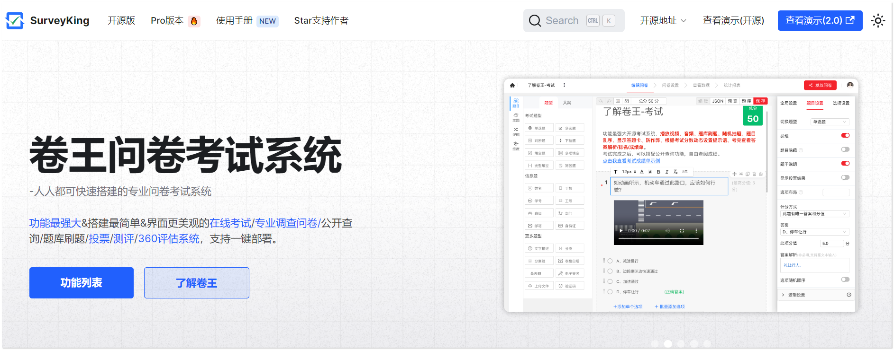The height and width of the screenshot is (350, 894).
Task: Open the 切换题型 单选题 dropdown
Action: point(830,122)
